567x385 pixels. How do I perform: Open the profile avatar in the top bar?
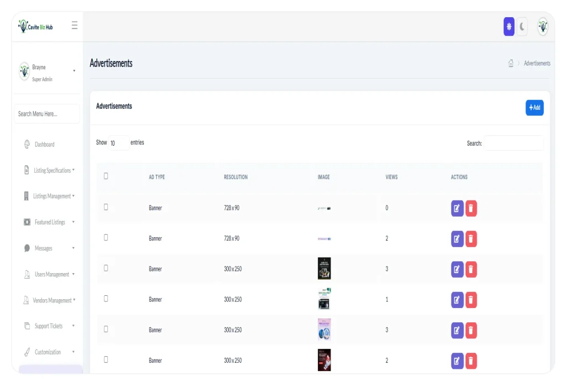(543, 27)
